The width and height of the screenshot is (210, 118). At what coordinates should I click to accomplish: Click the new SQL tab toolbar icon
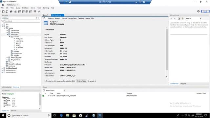pos(3,11)
